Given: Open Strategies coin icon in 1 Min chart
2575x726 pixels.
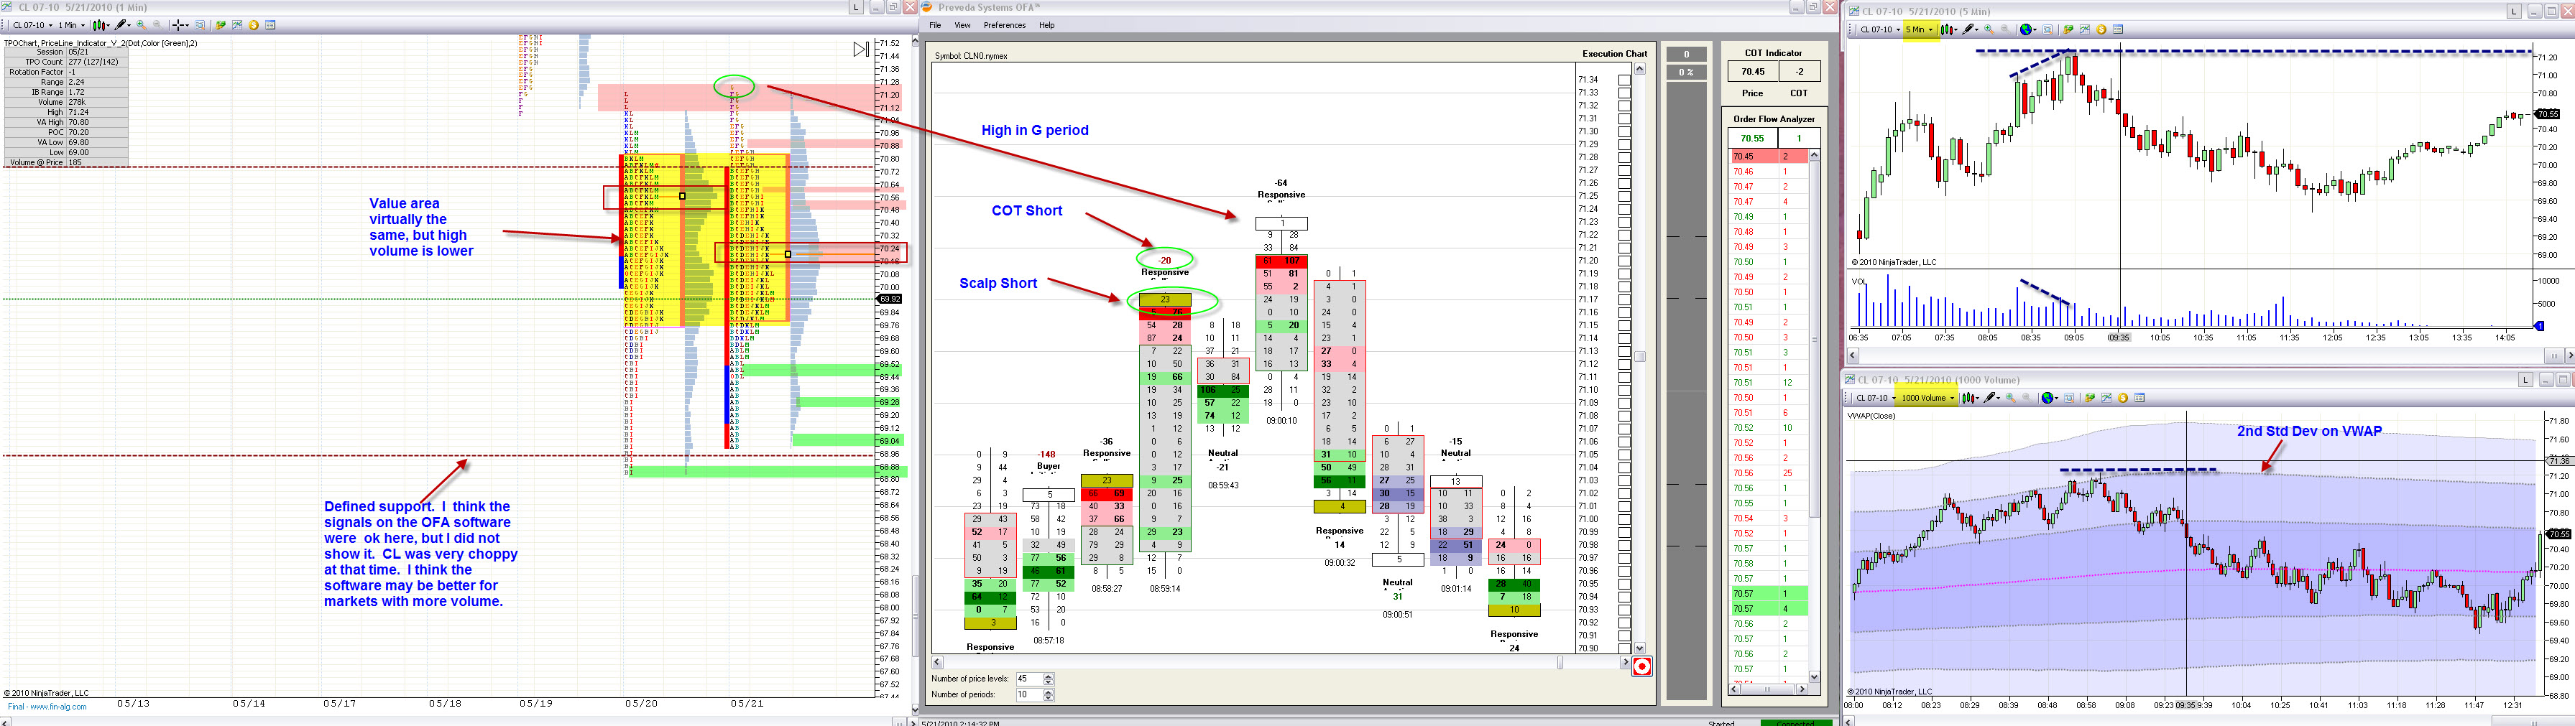Looking at the screenshot, I should pyautogui.click(x=254, y=25).
